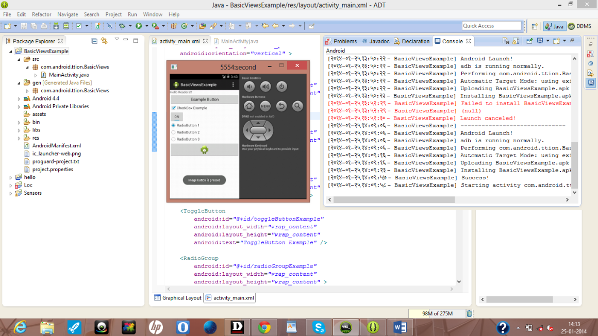Switch to the DDMS perspective
The image size is (598, 336).
(x=579, y=26)
